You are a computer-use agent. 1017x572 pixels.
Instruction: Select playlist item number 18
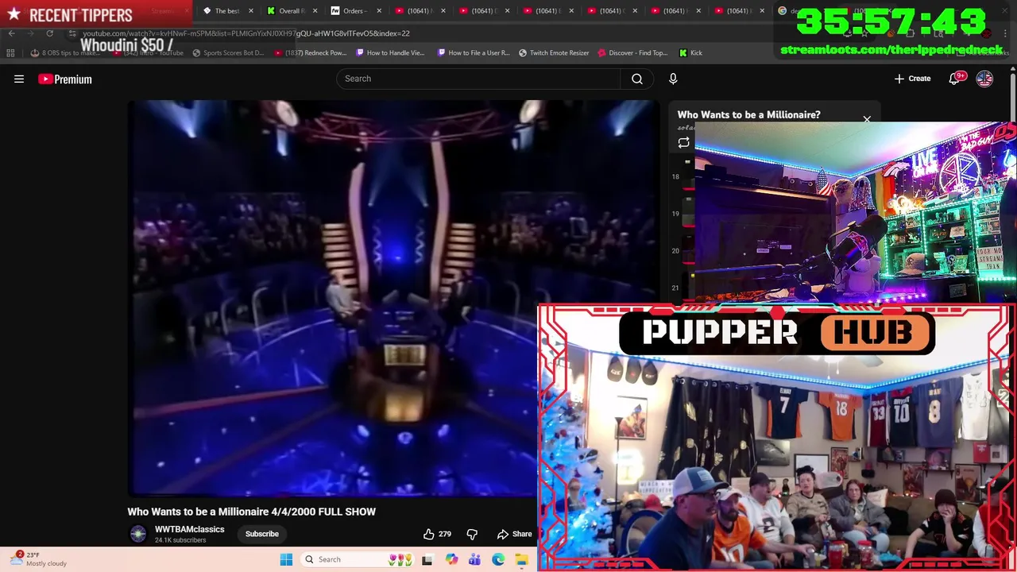pos(682,176)
